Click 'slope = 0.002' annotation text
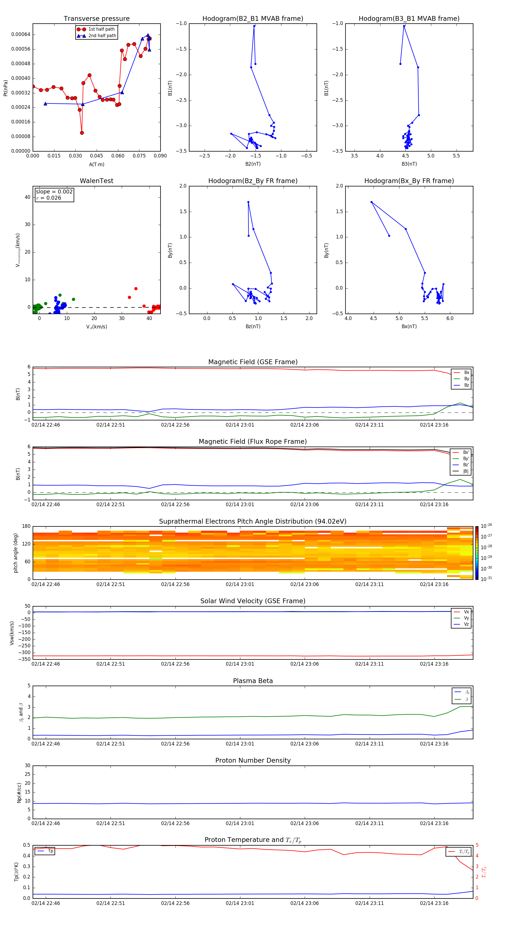 point(54,192)
